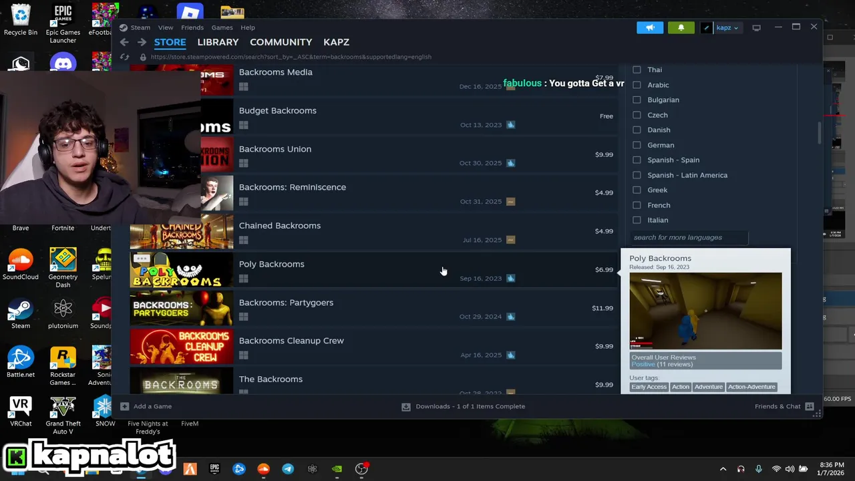855x481 pixels.
Task: Open Telegram from the taskbar
Action: point(288,469)
